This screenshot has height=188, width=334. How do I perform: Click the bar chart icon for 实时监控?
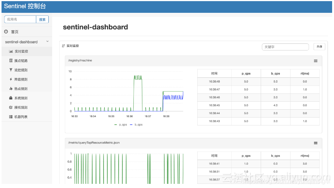[11, 51]
